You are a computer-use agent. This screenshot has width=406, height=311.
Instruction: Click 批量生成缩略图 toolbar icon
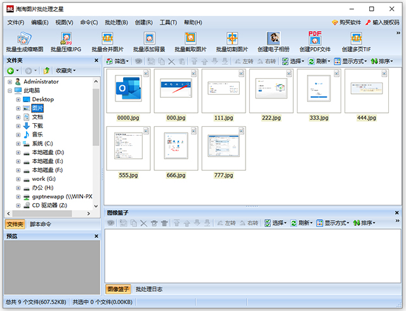pos(24,39)
